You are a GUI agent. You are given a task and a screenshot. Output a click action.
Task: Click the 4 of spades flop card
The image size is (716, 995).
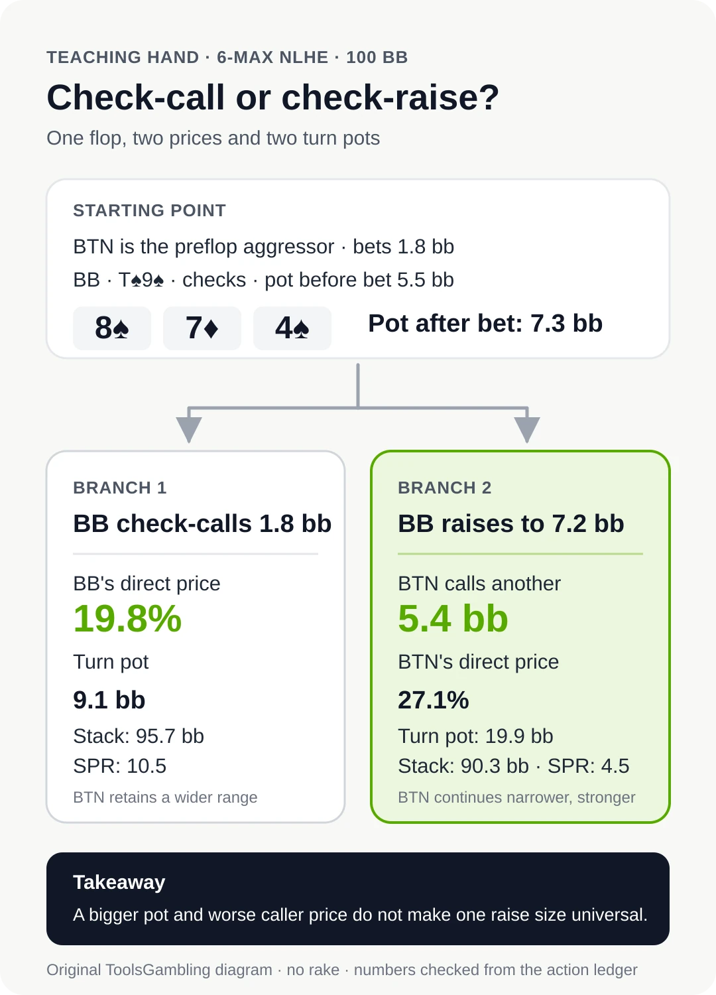click(292, 328)
